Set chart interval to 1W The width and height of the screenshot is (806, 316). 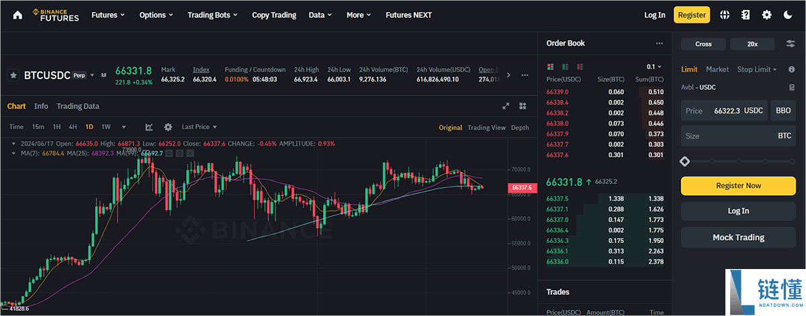(x=106, y=127)
